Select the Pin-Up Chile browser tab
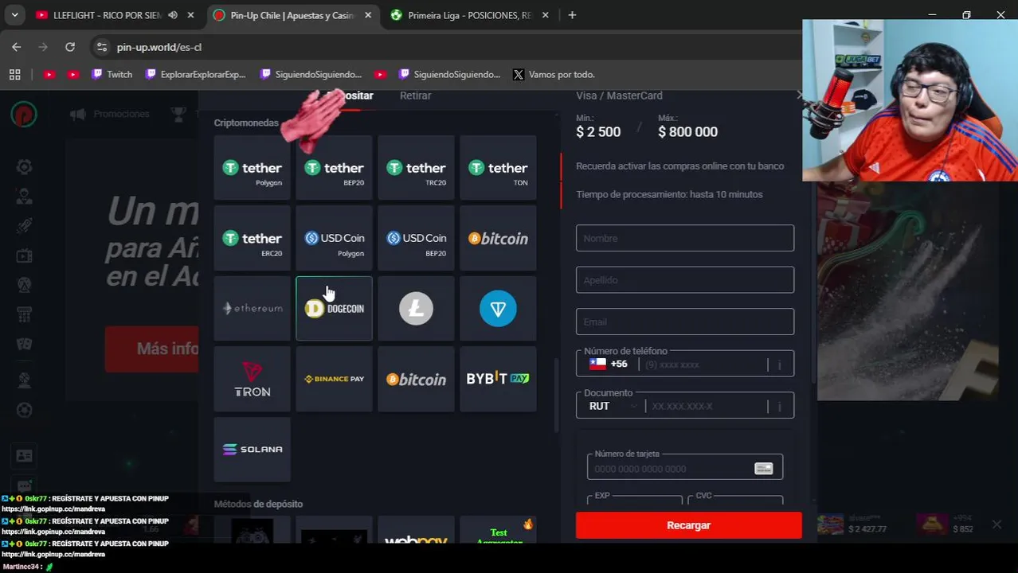This screenshot has width=1018, height=573. click(291, 15)
